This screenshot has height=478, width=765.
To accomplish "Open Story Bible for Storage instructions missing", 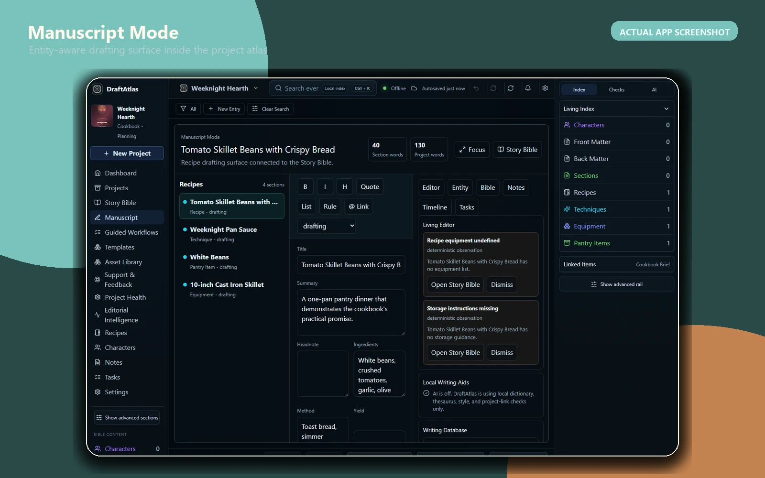I will 455,352.
